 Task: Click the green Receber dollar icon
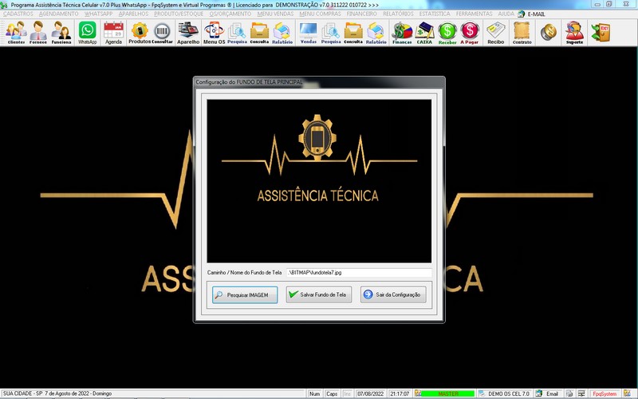[447, 33]
